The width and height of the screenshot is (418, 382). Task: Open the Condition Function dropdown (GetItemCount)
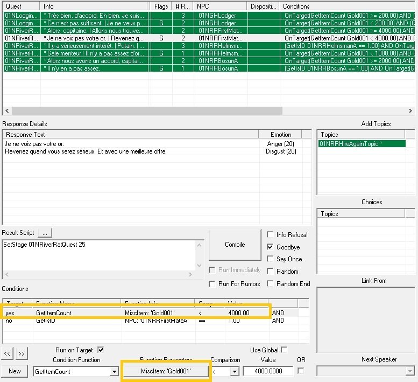(114, 371)
